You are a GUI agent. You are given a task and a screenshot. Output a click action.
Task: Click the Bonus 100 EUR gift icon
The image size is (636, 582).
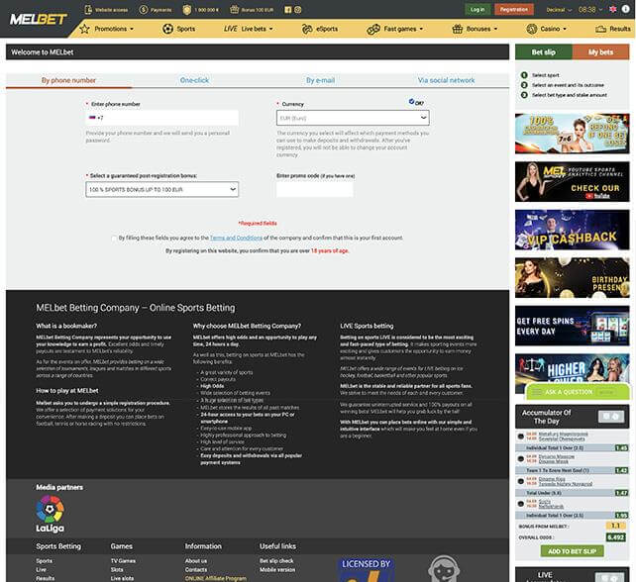[234, 9]
